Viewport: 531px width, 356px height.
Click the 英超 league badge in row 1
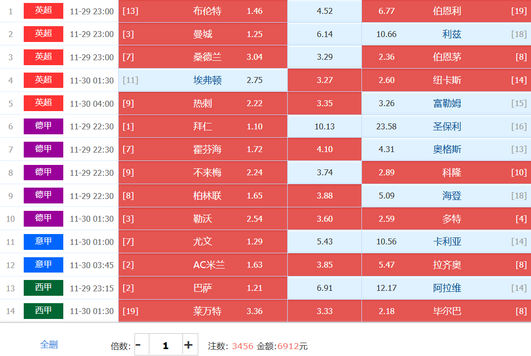click(44, 11)
